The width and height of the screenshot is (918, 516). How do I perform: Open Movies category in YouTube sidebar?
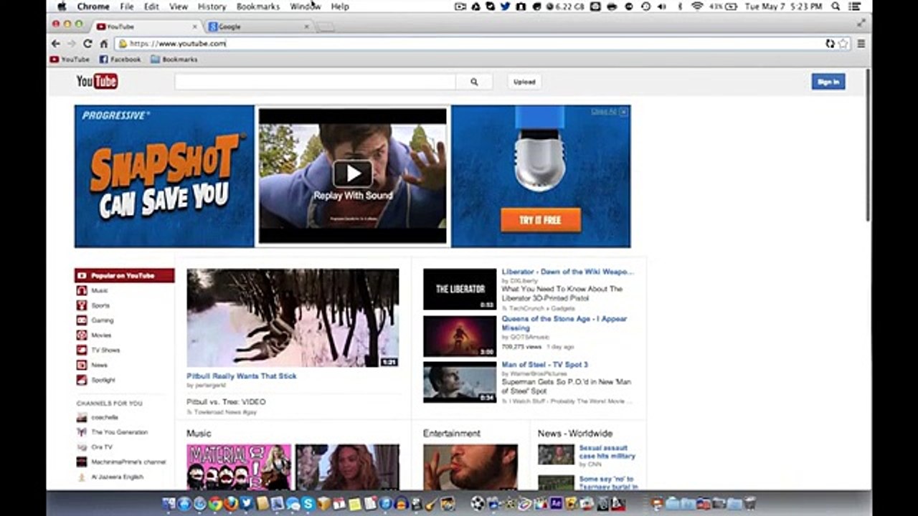(101, 335)
